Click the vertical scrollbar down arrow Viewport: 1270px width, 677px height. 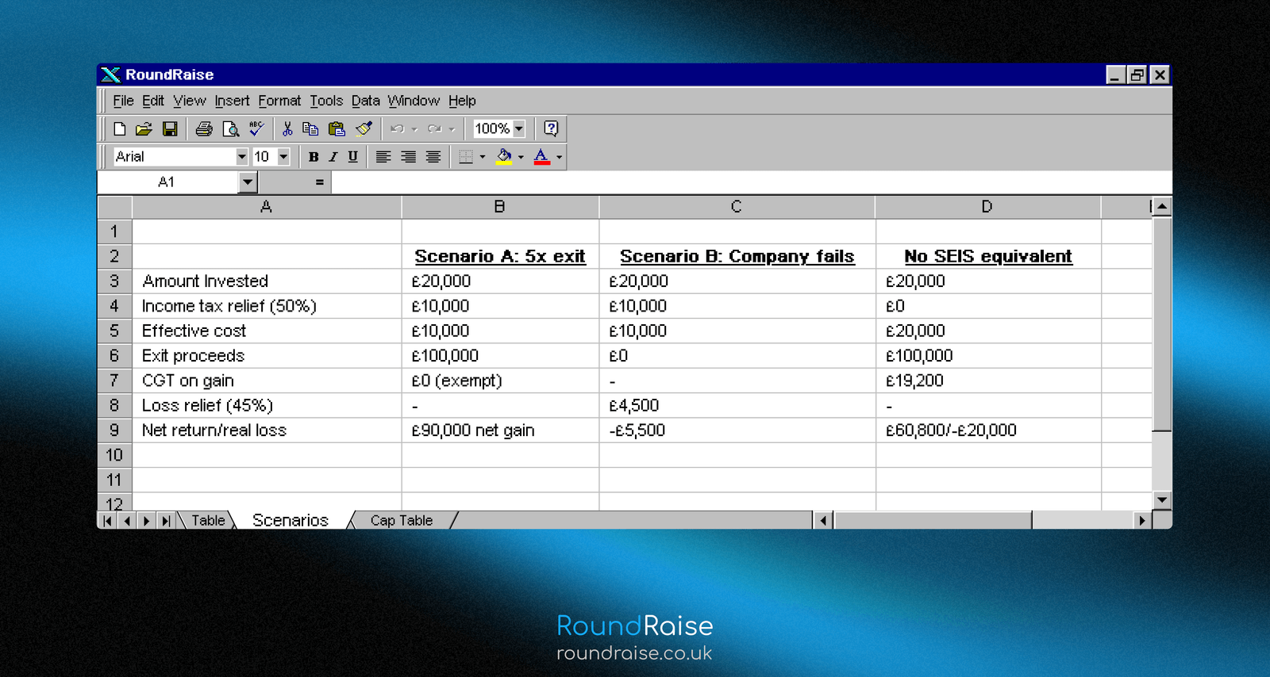[1162, 500]
